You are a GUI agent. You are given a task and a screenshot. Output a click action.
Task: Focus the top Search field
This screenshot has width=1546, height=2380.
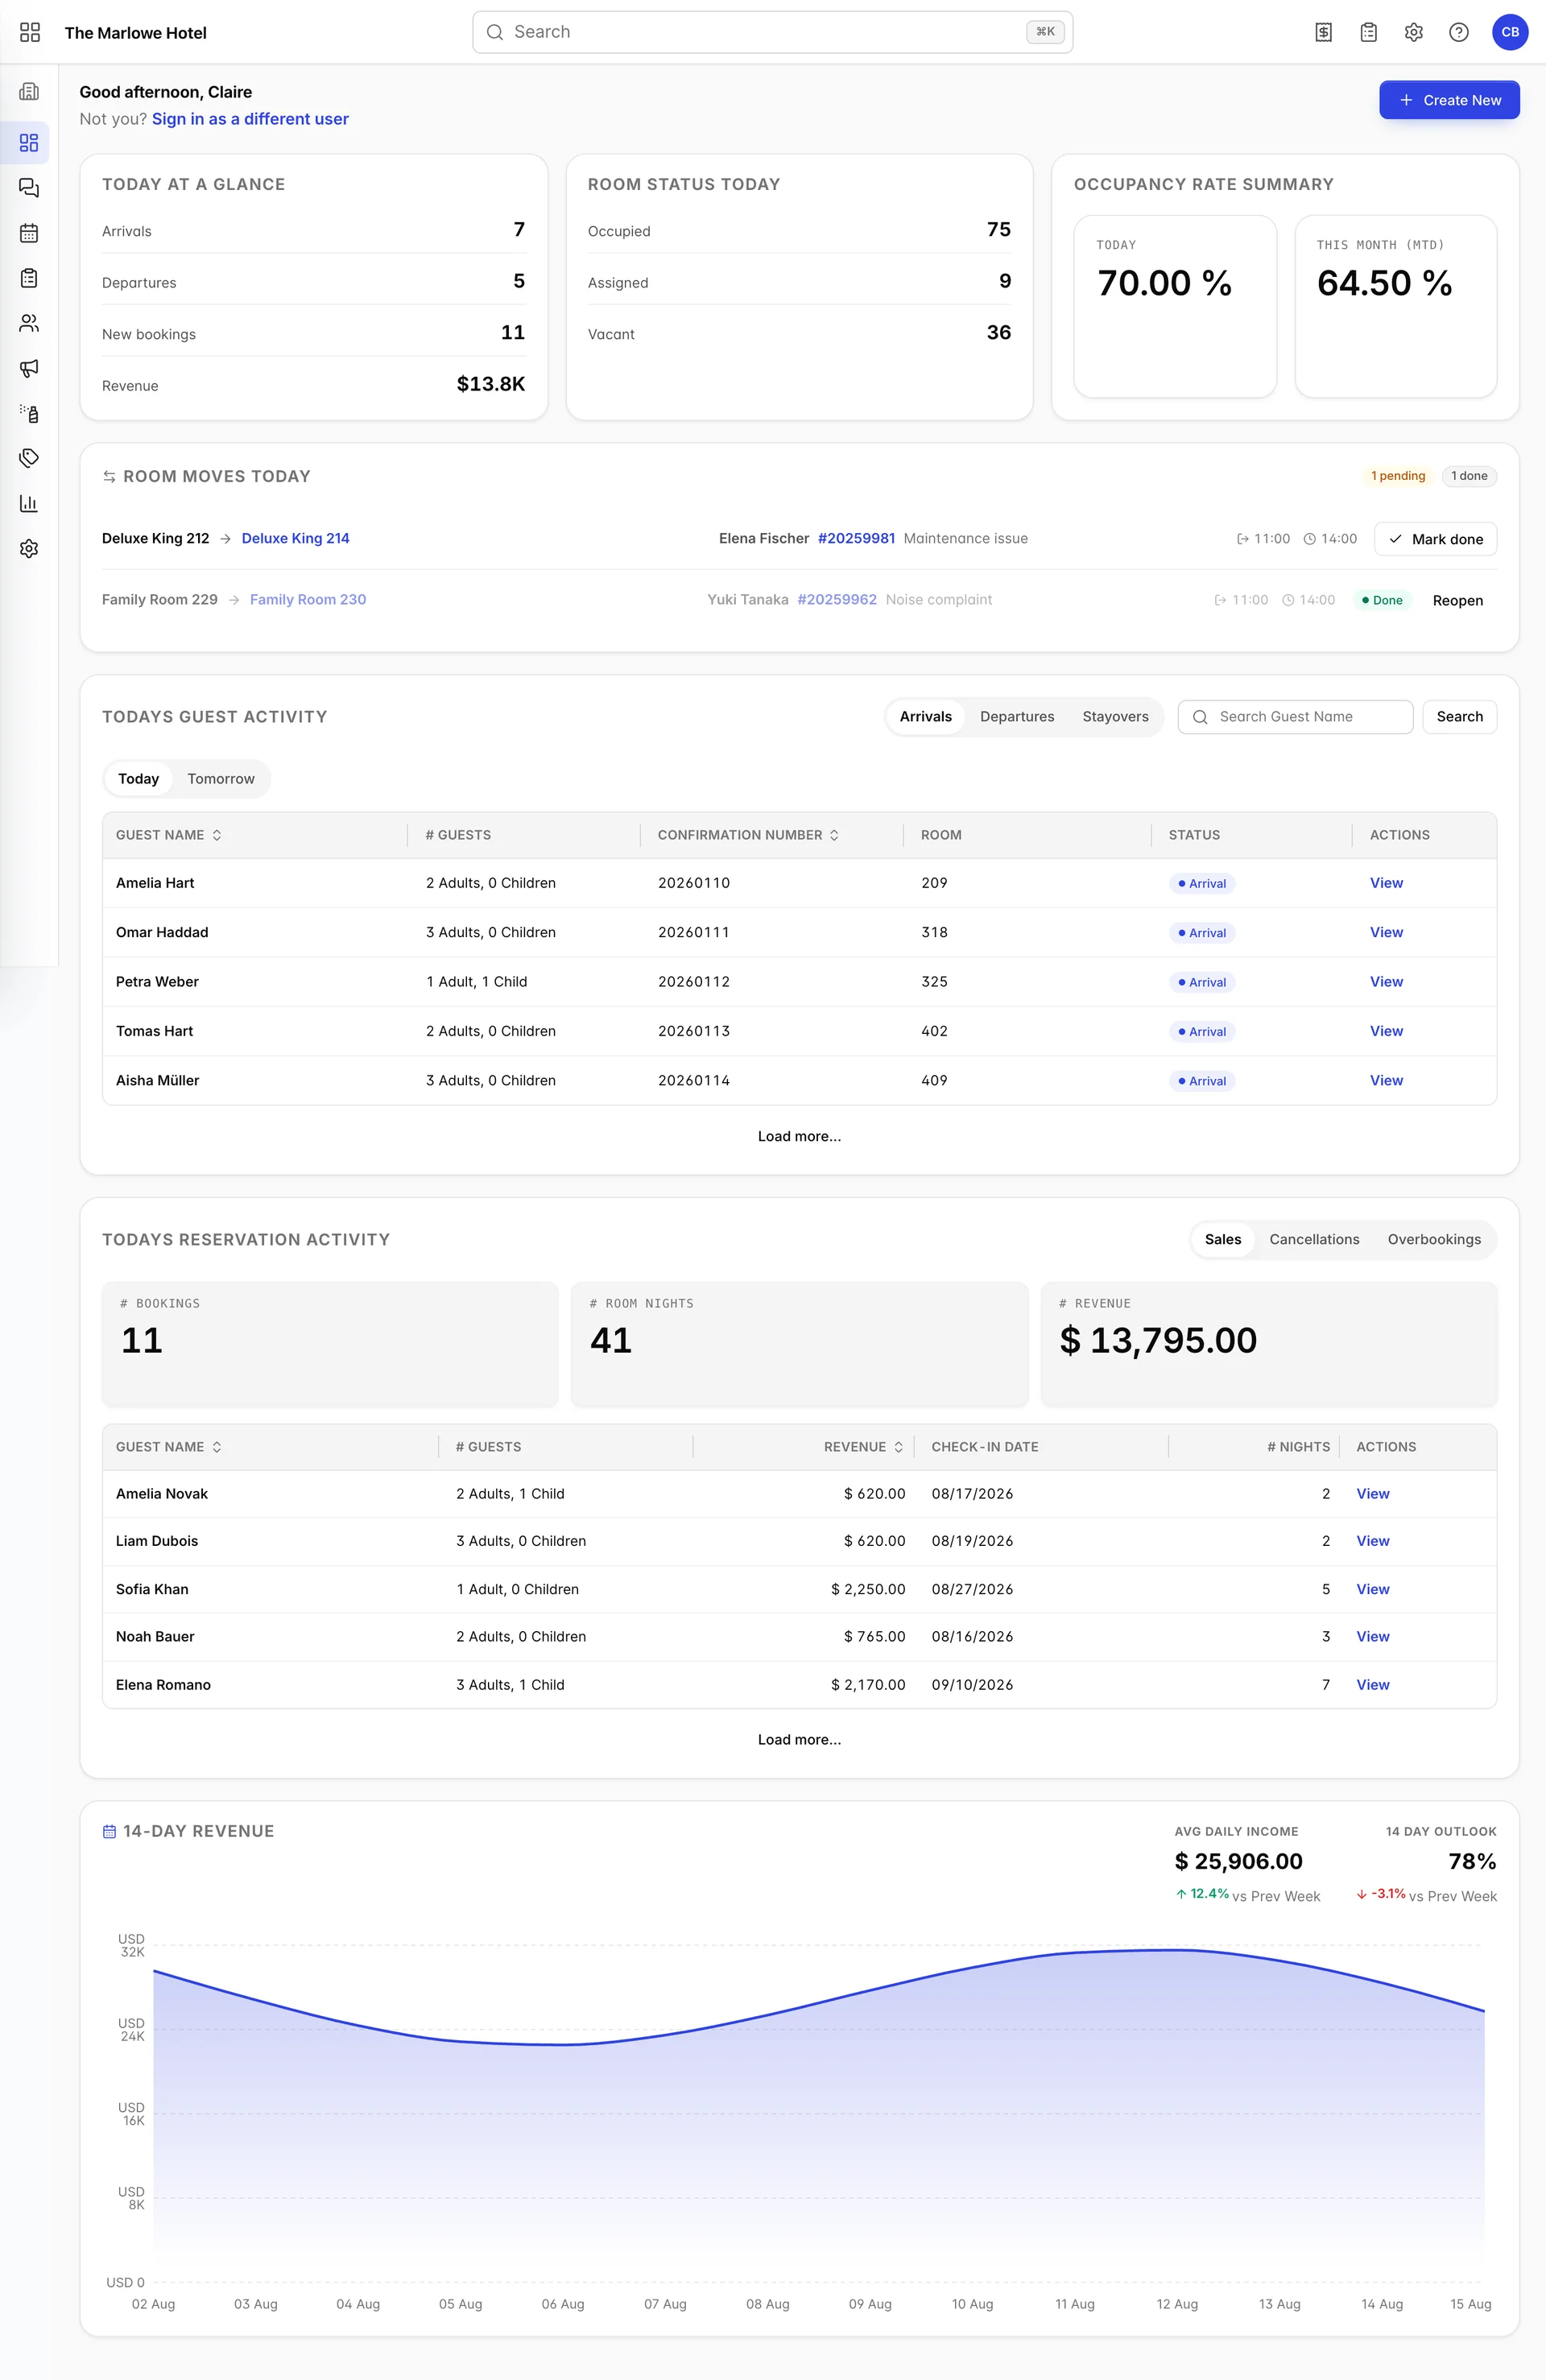(x=772, y=32)
